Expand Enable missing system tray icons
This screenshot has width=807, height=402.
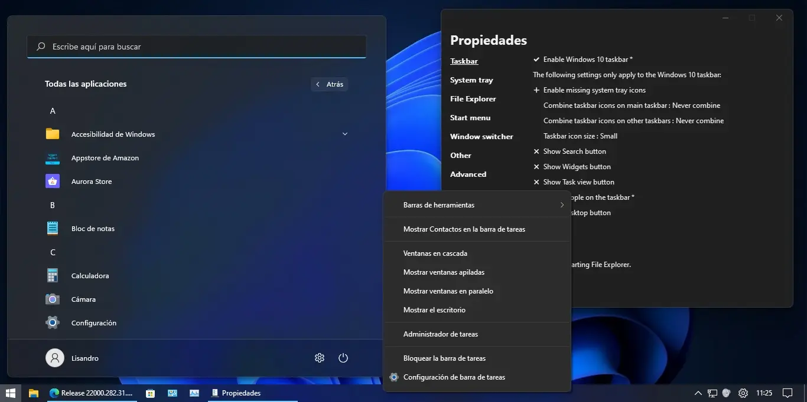590,90
